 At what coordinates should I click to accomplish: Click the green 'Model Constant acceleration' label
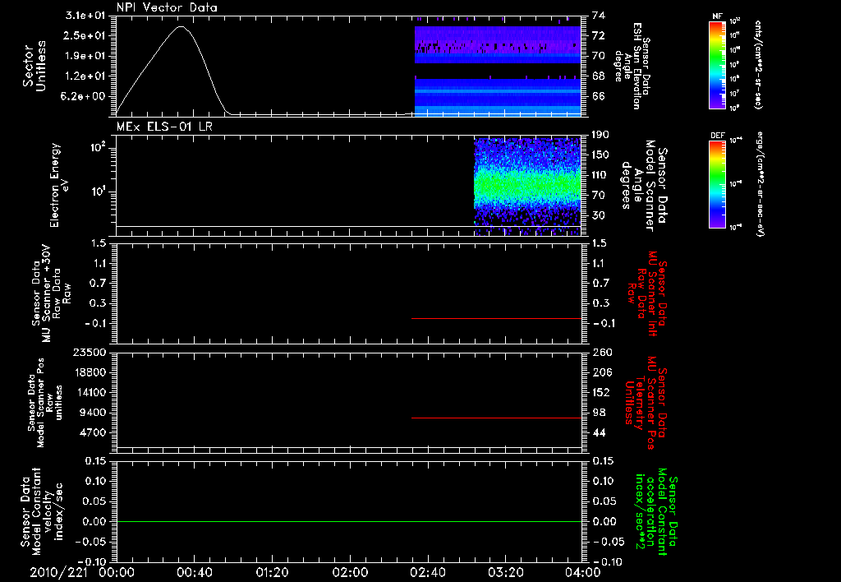[655, 511]
